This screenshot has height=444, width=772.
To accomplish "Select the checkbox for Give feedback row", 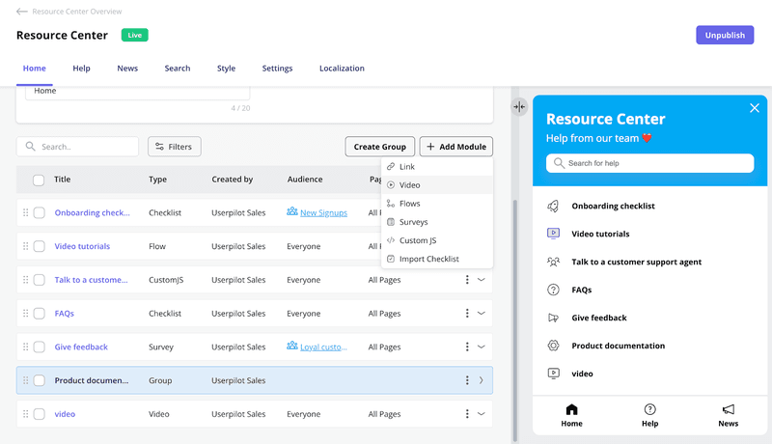I will [x=40, y=347].
